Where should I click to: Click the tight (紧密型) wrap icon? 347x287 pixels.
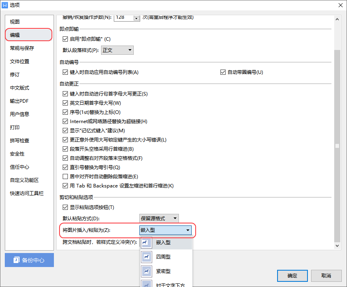[x=147, y=271]
